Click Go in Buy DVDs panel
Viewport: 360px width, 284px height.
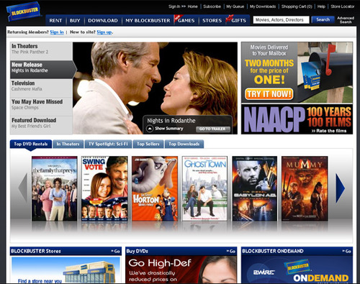[231, 251]
